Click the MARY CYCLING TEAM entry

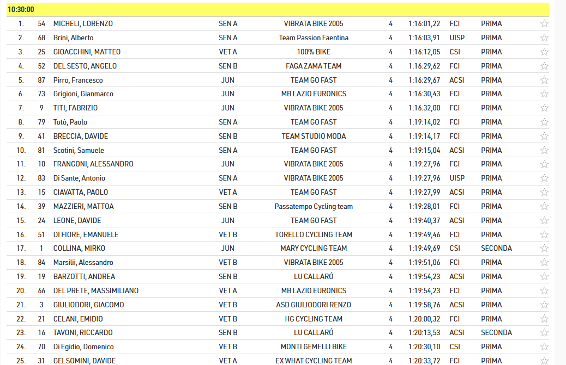314,249
